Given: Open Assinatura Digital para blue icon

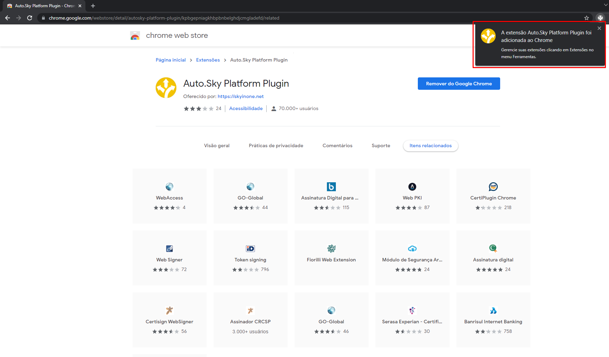Looking at the screenshot, I should [331, 186].
